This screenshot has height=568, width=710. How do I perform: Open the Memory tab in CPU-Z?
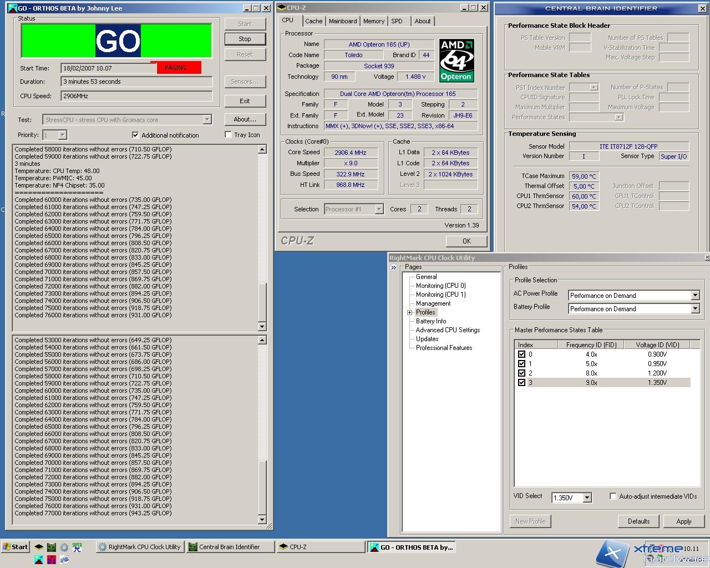373,21
